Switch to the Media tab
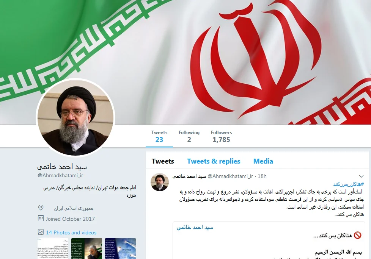The height and width of the screenshot is (259, 371). pos(263,161)
